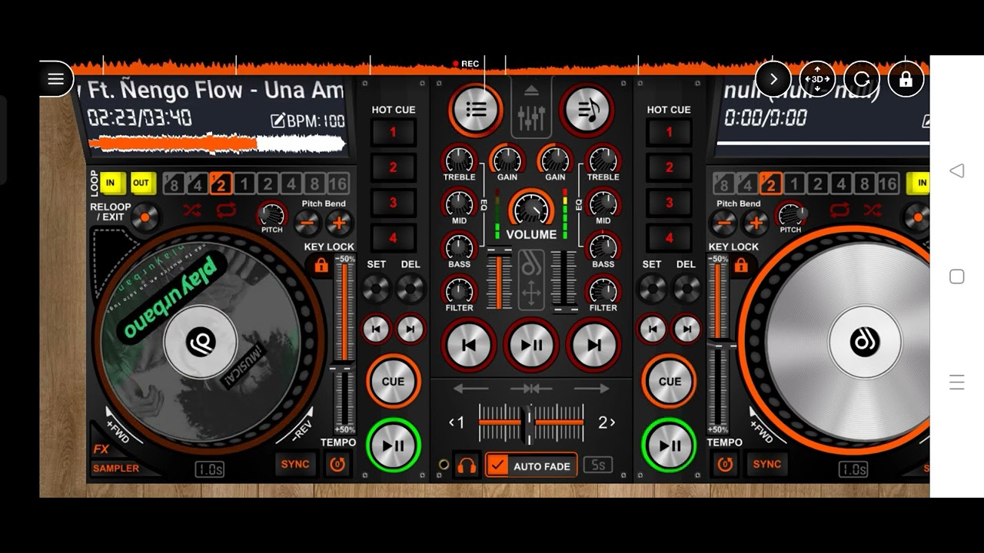Enable the Auto Fade checkbox
Image resolution: width=984 pixels, height=553 pixels.
[499, 465]
